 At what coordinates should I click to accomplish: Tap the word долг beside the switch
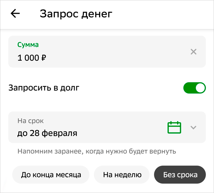tap(70, 88)
